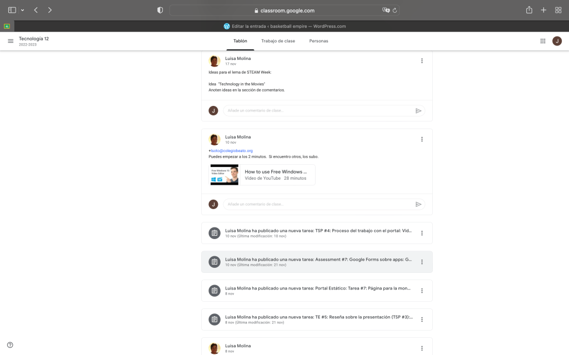Image resolution: width=569 pixels, height=355 pixels.
Task: Switch to Personas tab
Action: 318,41
